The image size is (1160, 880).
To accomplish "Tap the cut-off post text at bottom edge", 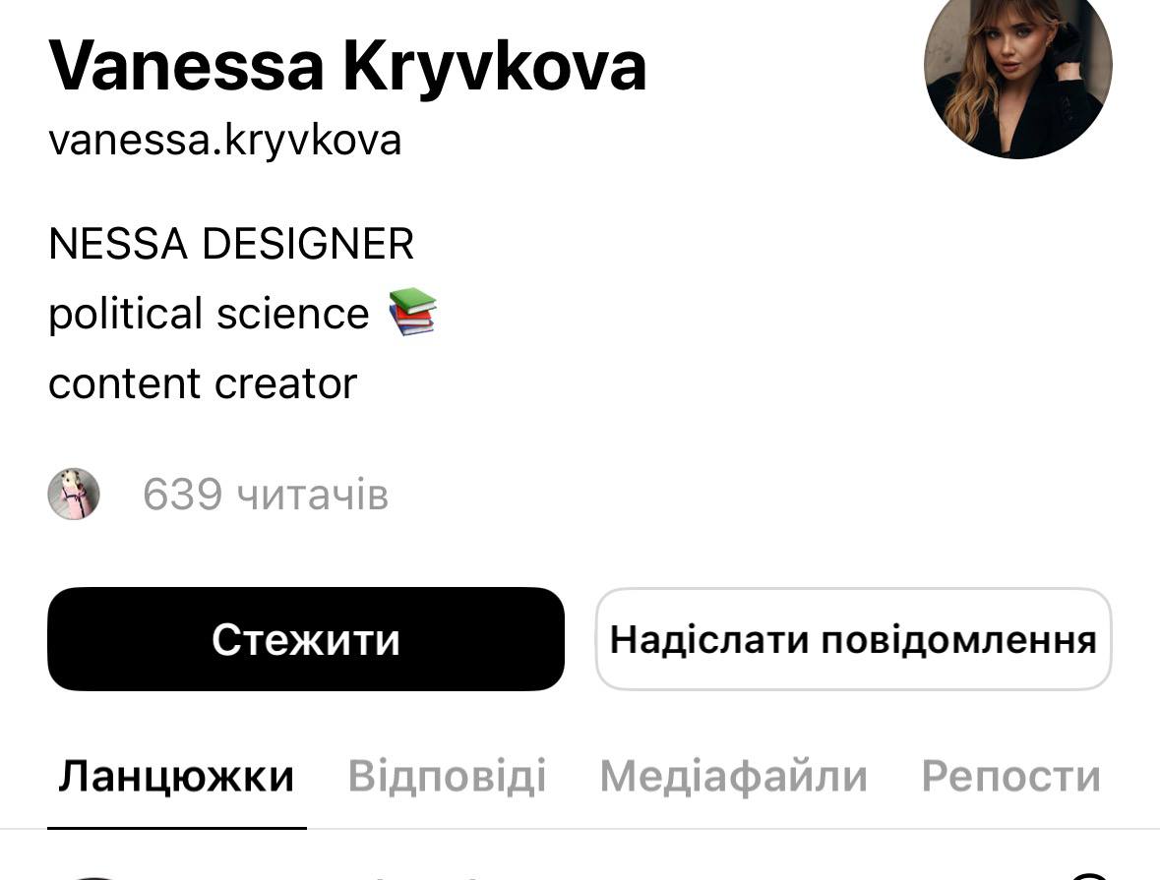I will coord(423,874).
